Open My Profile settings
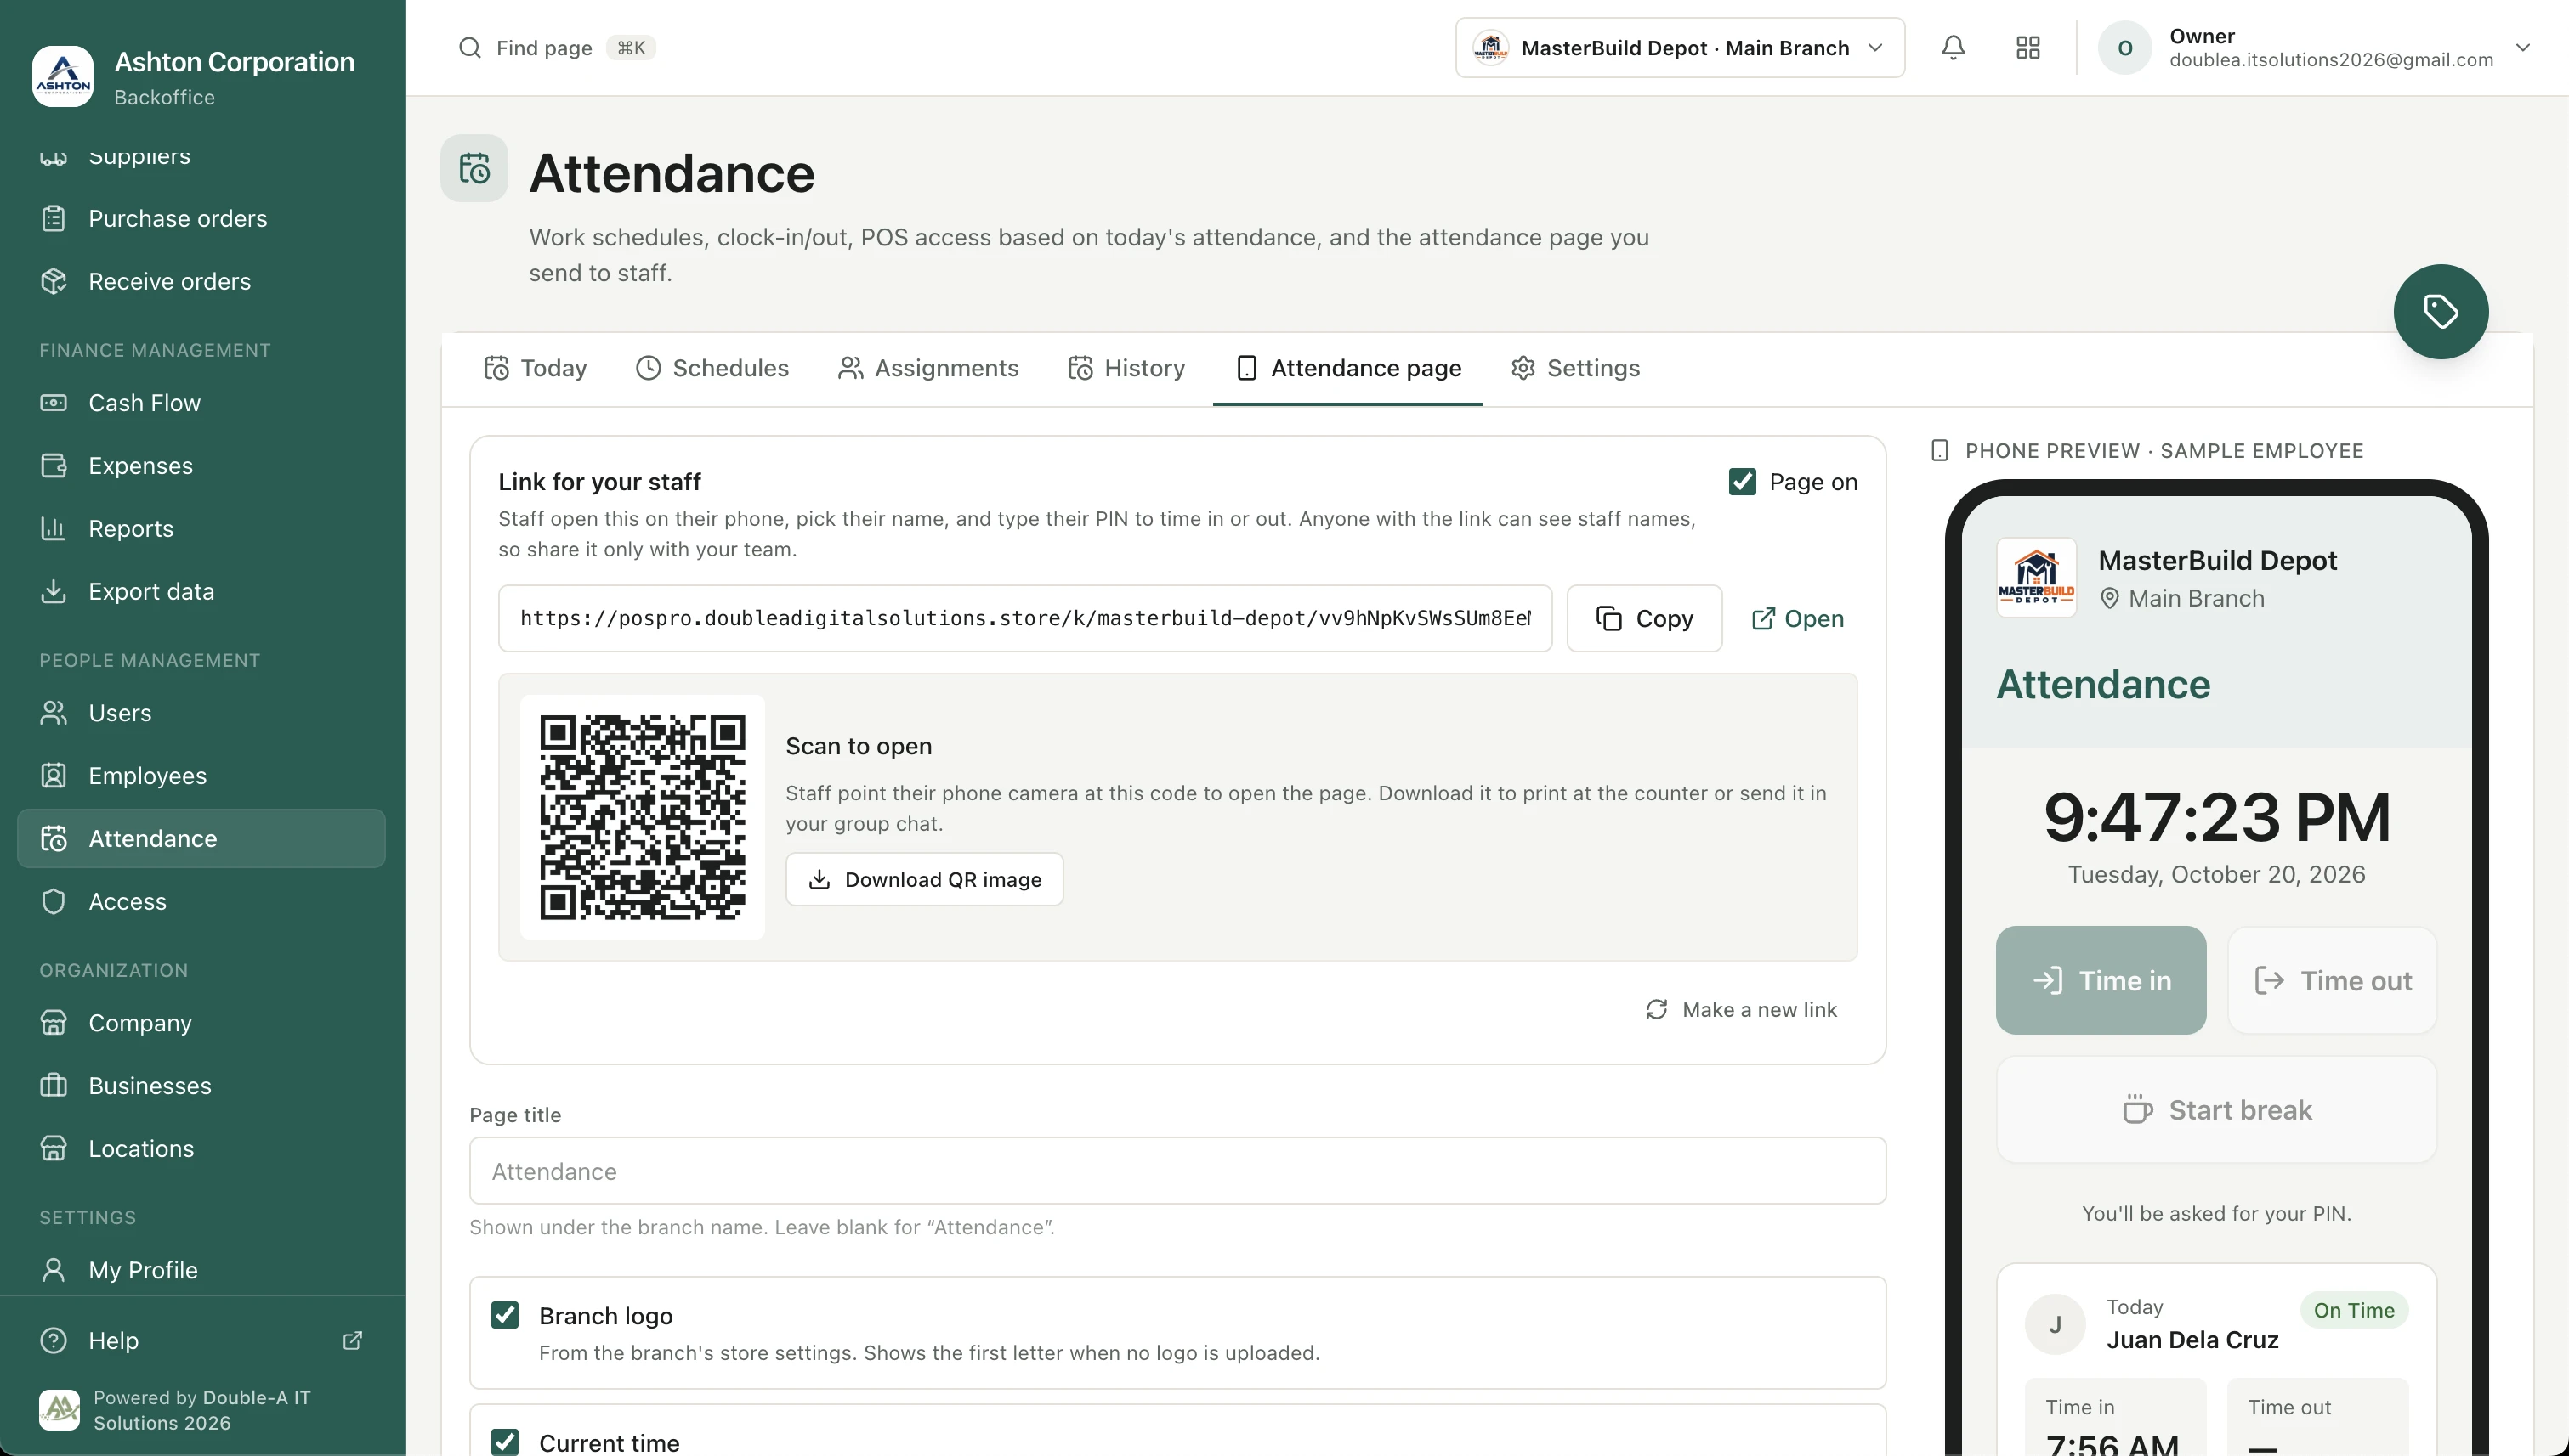 click(x=201, y=1270)
